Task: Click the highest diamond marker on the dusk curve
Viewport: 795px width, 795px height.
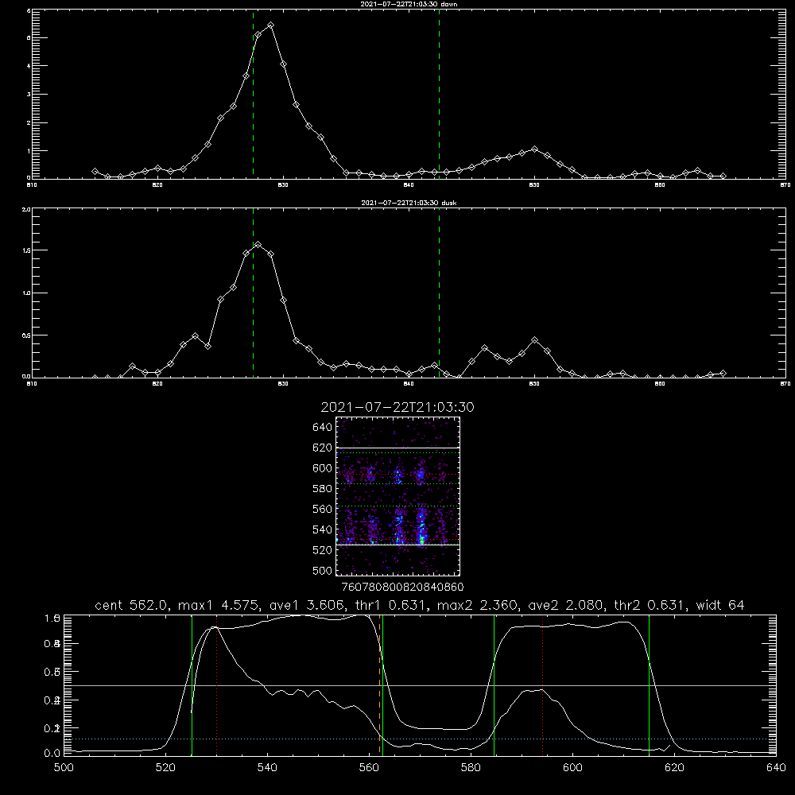Action: 258,244
